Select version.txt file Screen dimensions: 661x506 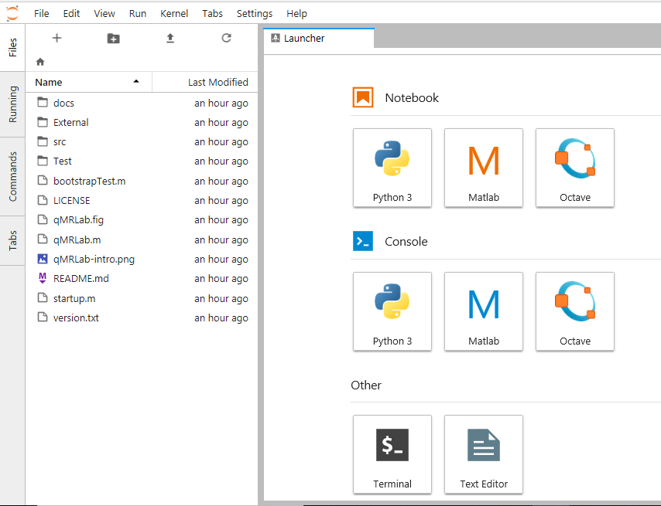click(x=142, y=318)
